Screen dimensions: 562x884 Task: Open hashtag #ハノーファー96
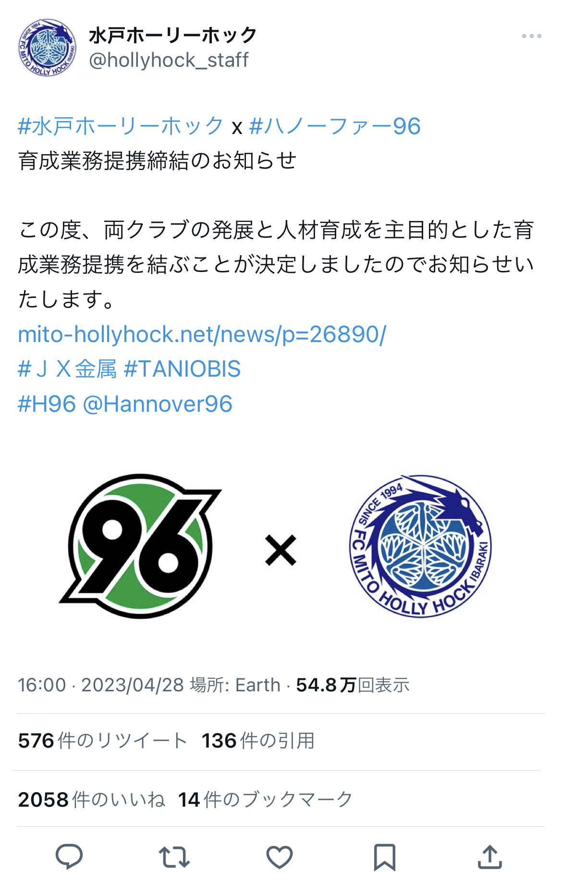click(335, 126)
